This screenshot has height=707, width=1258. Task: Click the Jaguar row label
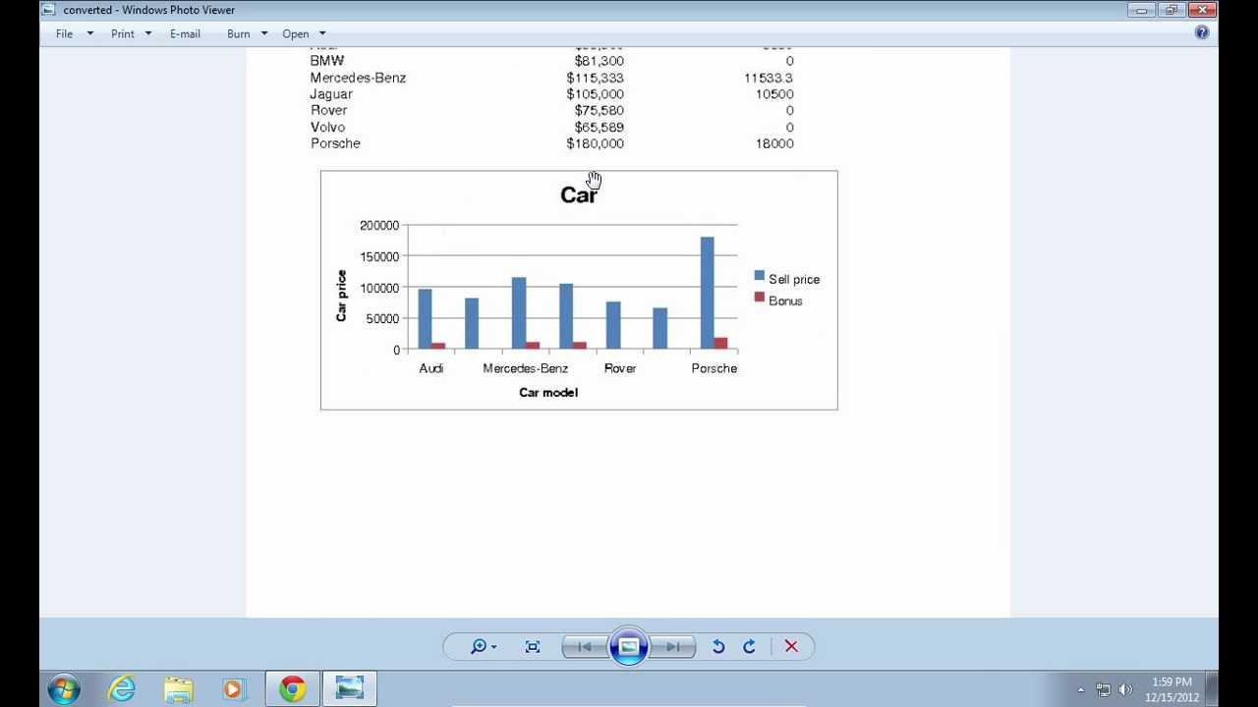tap(331, 94)
